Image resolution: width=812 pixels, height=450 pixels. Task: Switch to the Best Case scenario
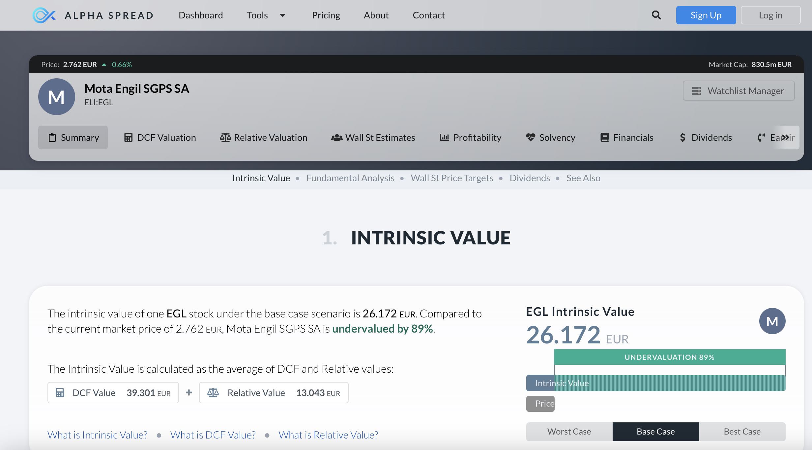click(x=742, y=432)
